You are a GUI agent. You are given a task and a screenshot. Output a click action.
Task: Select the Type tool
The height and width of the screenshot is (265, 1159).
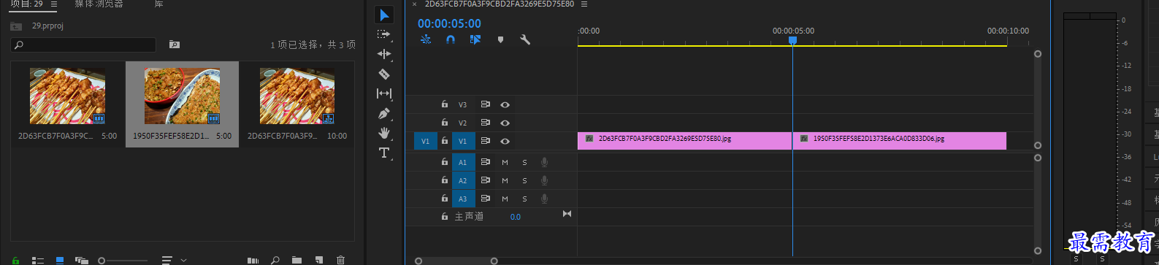[x=384, y=153]
